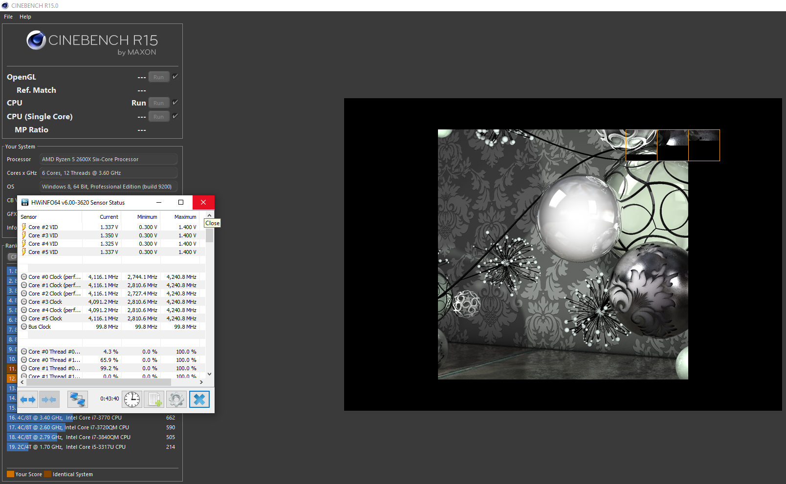Click the clock icon beside Core #2 Clock
This screenshot has height=484, width=786.
click(24, 294)
